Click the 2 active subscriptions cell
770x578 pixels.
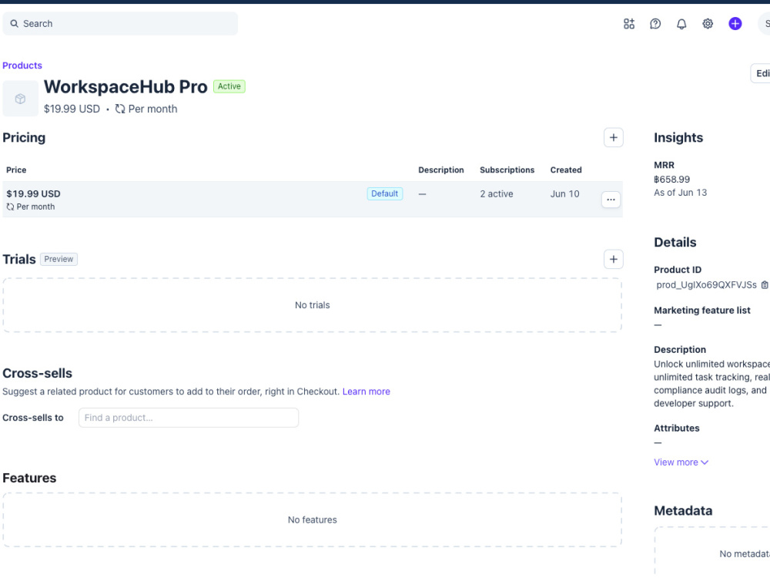[496, 194]
